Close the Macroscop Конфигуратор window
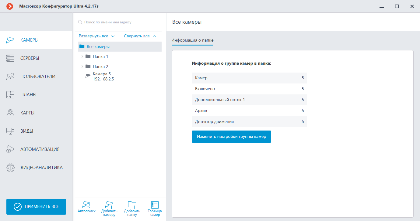 tap(412, 6)
